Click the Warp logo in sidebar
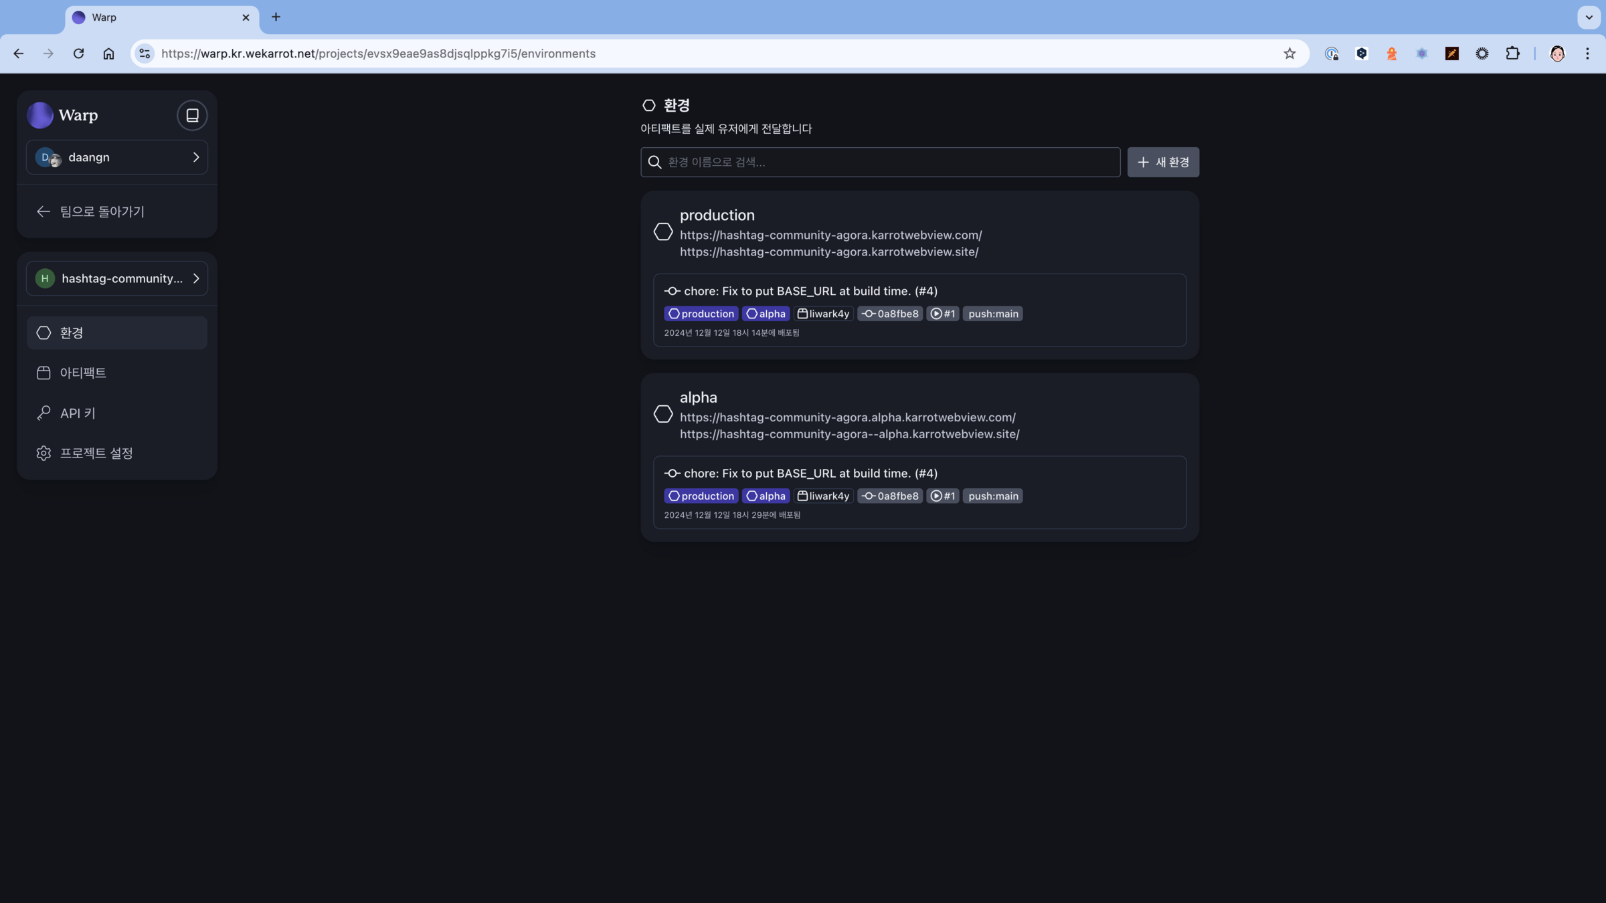 [x=40, y=115]
